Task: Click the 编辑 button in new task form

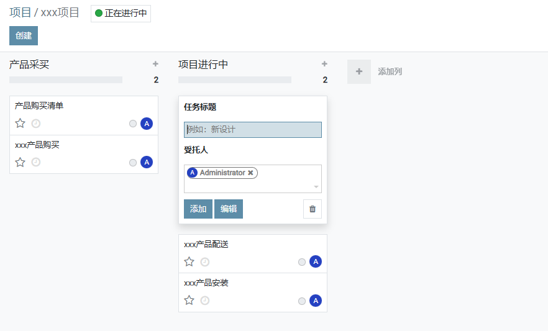Action: [x=229, y=209]
